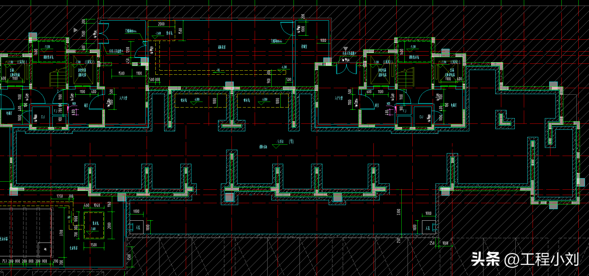Select the 3300 vertical dimension text
Image resolution: width=589 pixels, height=276 pixels.
click(x=399, y=212)
